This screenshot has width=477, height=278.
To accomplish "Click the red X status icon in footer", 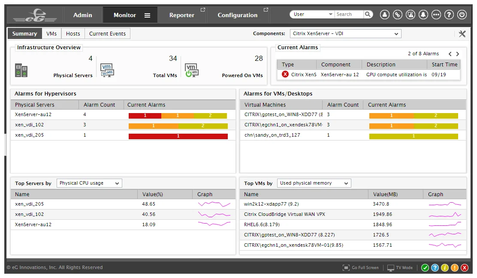I will point(465,268).
